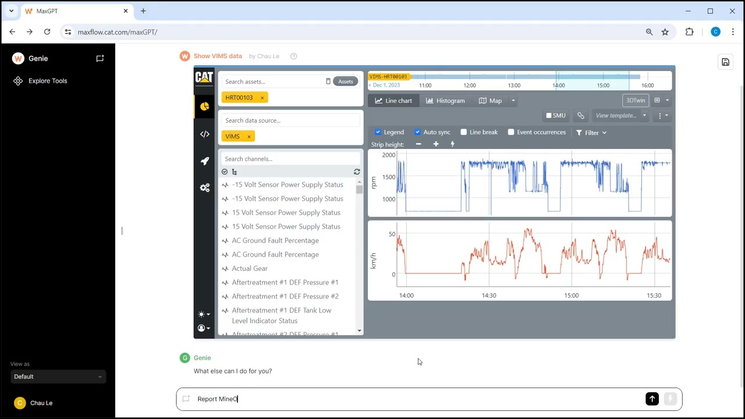Open the pie chart dashboard icon

204,106
